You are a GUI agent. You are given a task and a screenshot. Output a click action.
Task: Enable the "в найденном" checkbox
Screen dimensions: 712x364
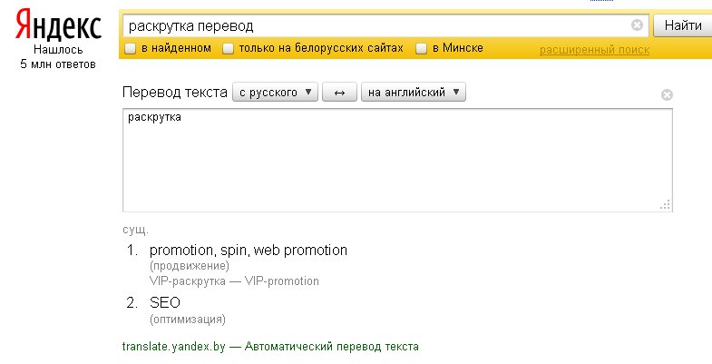coord(131,48)
